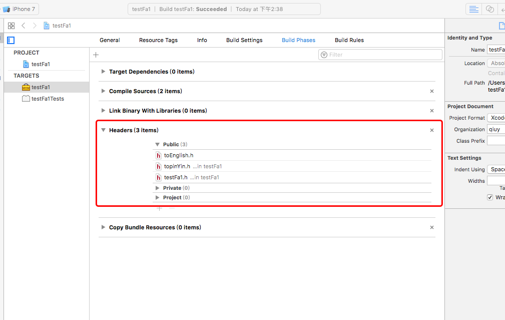Select the standard editor icon

point(474,9)
